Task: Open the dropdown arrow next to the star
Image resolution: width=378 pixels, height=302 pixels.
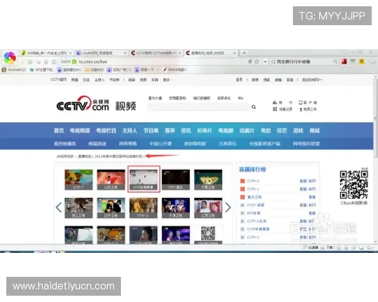Action: (x=265, y=62)
